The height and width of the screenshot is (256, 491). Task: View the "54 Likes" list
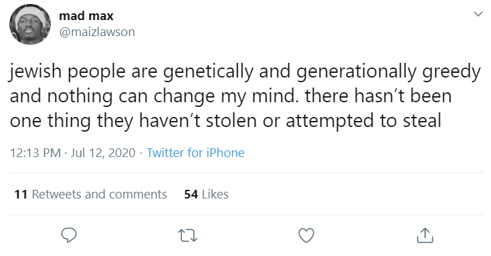coord(206,195)
